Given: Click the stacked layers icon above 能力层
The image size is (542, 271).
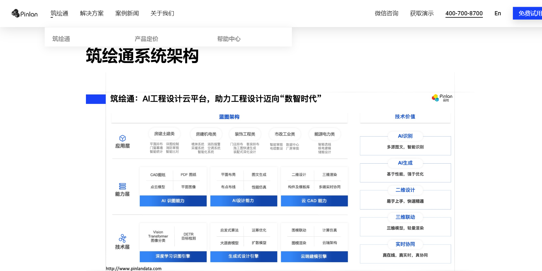Looking at the screenshot, I should click(x=122, y=186).
